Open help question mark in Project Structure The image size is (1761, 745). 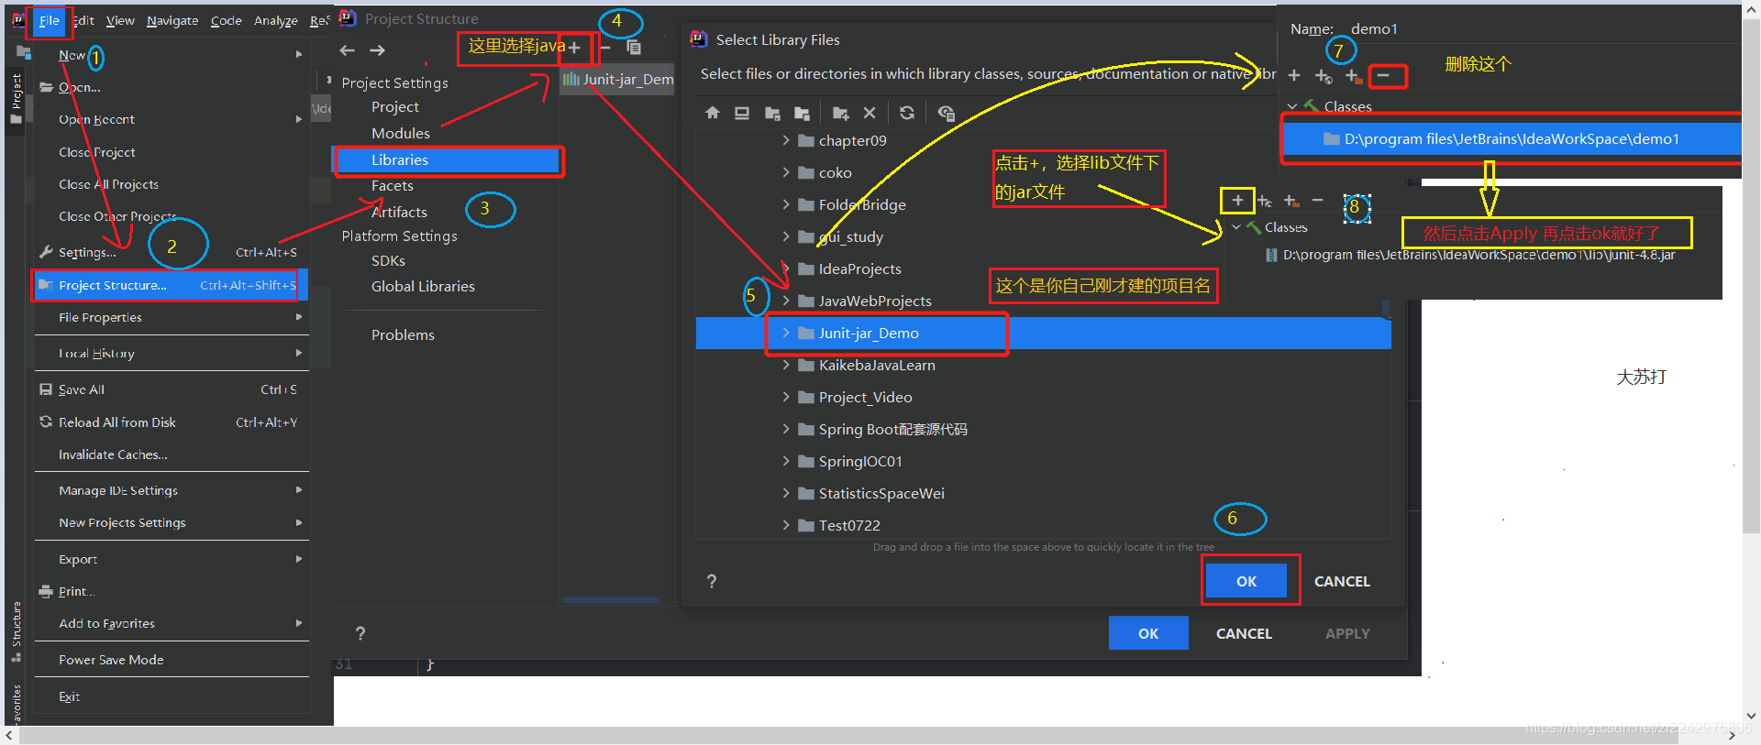tap(360, 633)
